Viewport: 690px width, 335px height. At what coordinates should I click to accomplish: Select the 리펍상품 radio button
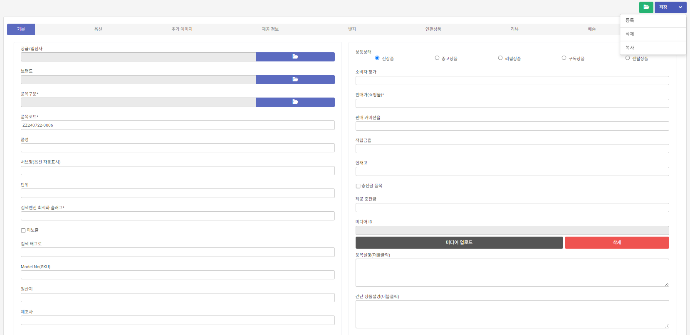[500, 58]
